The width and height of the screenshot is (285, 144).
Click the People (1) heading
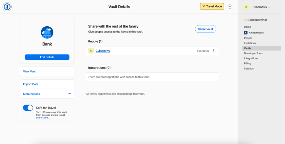click(95, 41)
